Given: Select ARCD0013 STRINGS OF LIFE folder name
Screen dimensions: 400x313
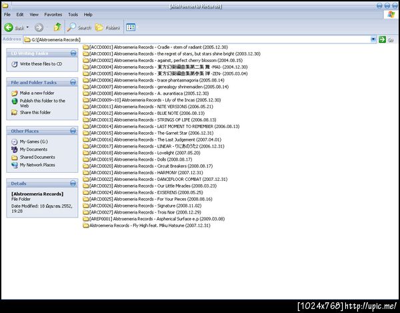Looking at the screenshot, I should [153, 120].
